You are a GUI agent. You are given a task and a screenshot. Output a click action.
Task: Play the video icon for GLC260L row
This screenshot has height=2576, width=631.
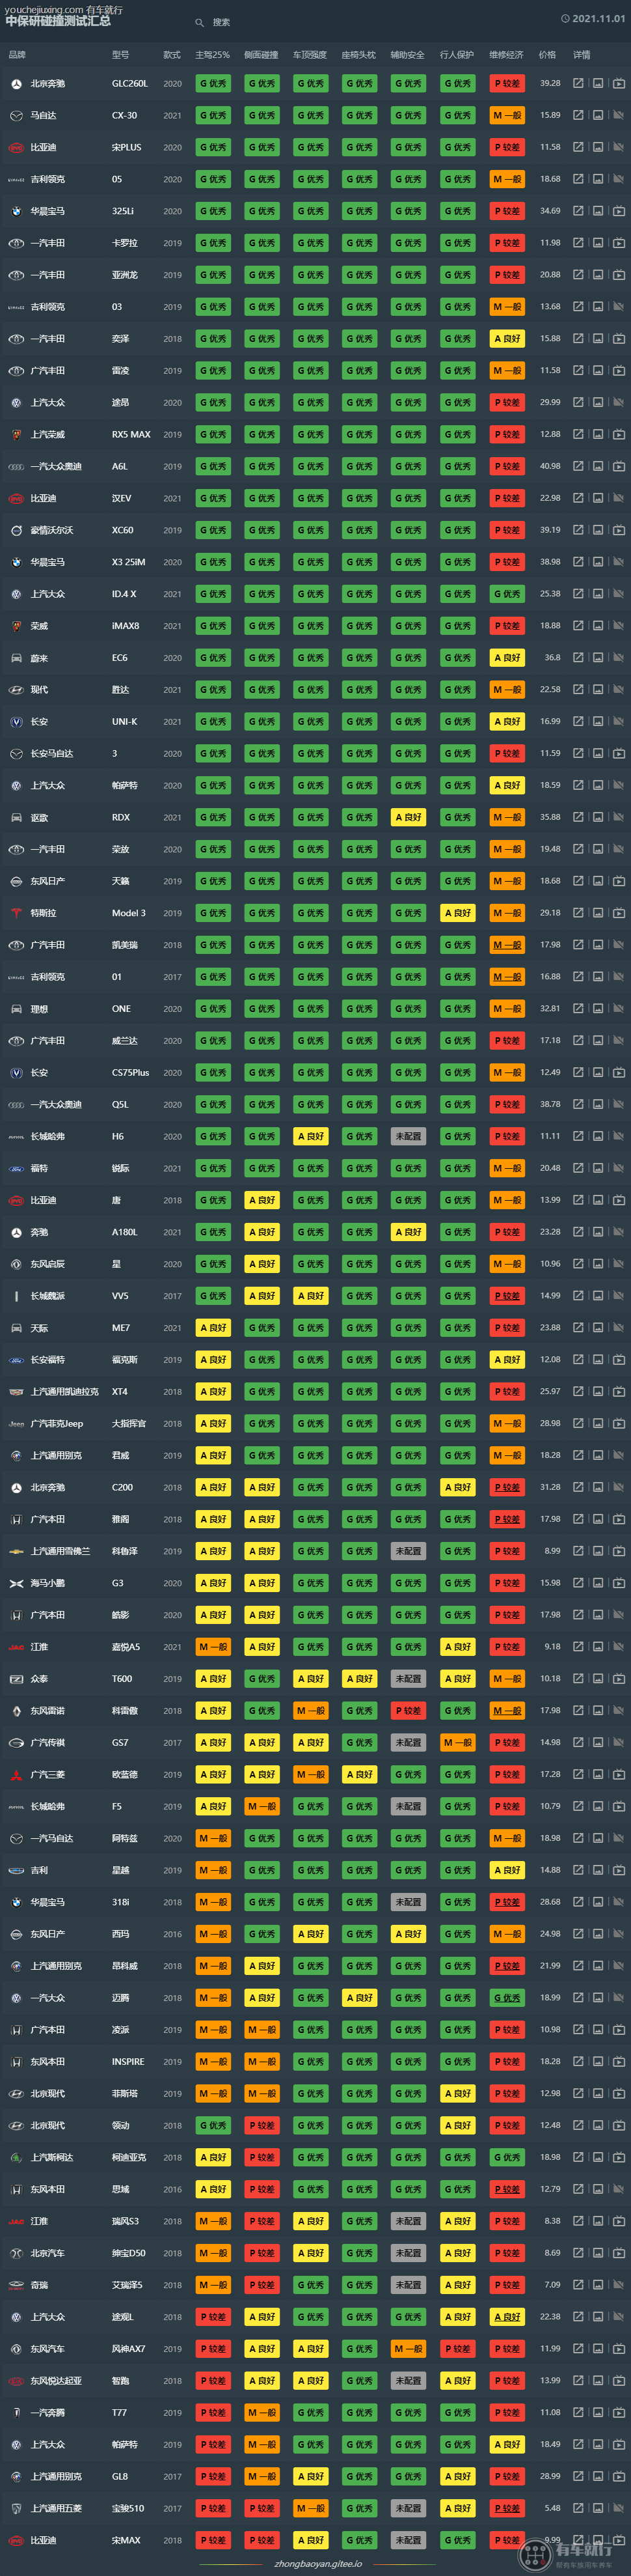pyautogui.click(x=618, y=84)
